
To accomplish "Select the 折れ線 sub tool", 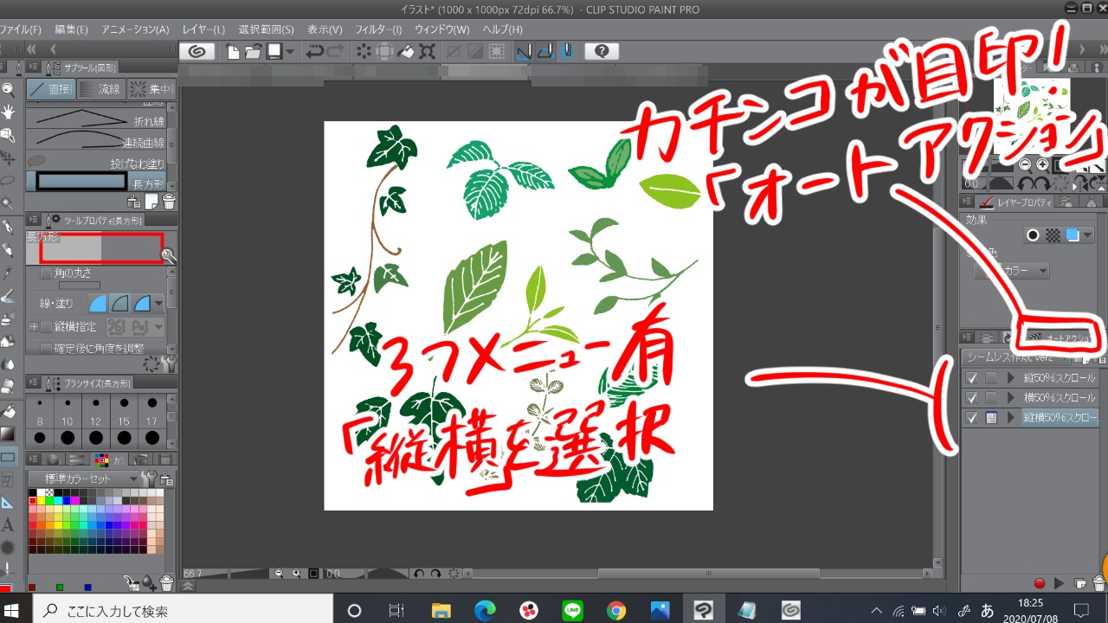I will point(96,120).
